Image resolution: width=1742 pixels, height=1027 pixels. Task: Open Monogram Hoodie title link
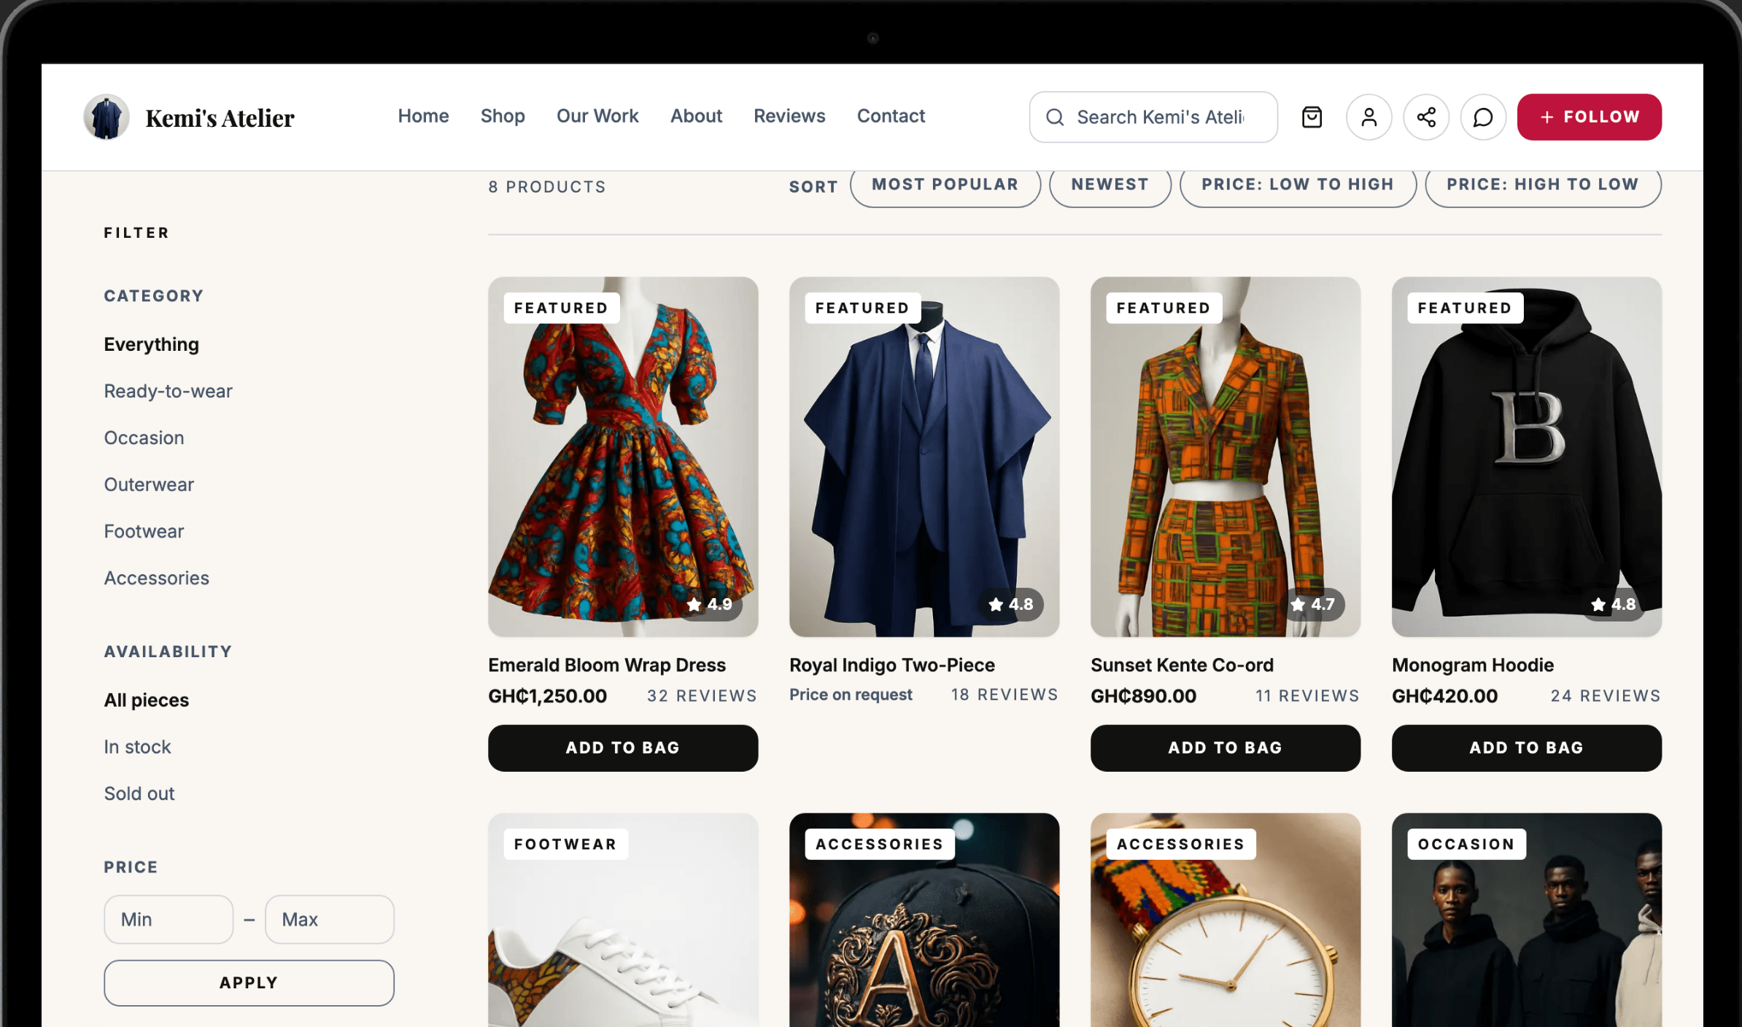(1473, 665)
